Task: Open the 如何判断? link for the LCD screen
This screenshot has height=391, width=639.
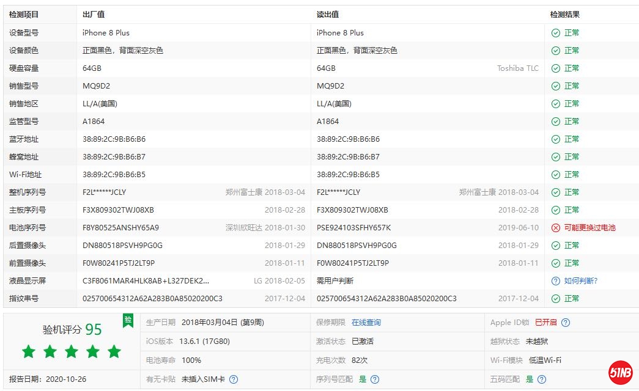Action: [580, 281]
